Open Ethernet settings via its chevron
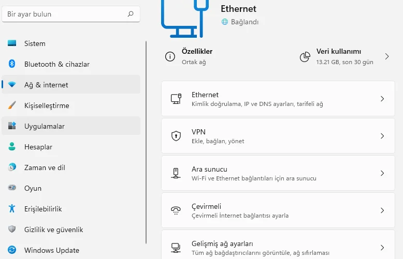The width and height of the screenshot is (403, 259). pyautogui.click(x=382, y=99)
